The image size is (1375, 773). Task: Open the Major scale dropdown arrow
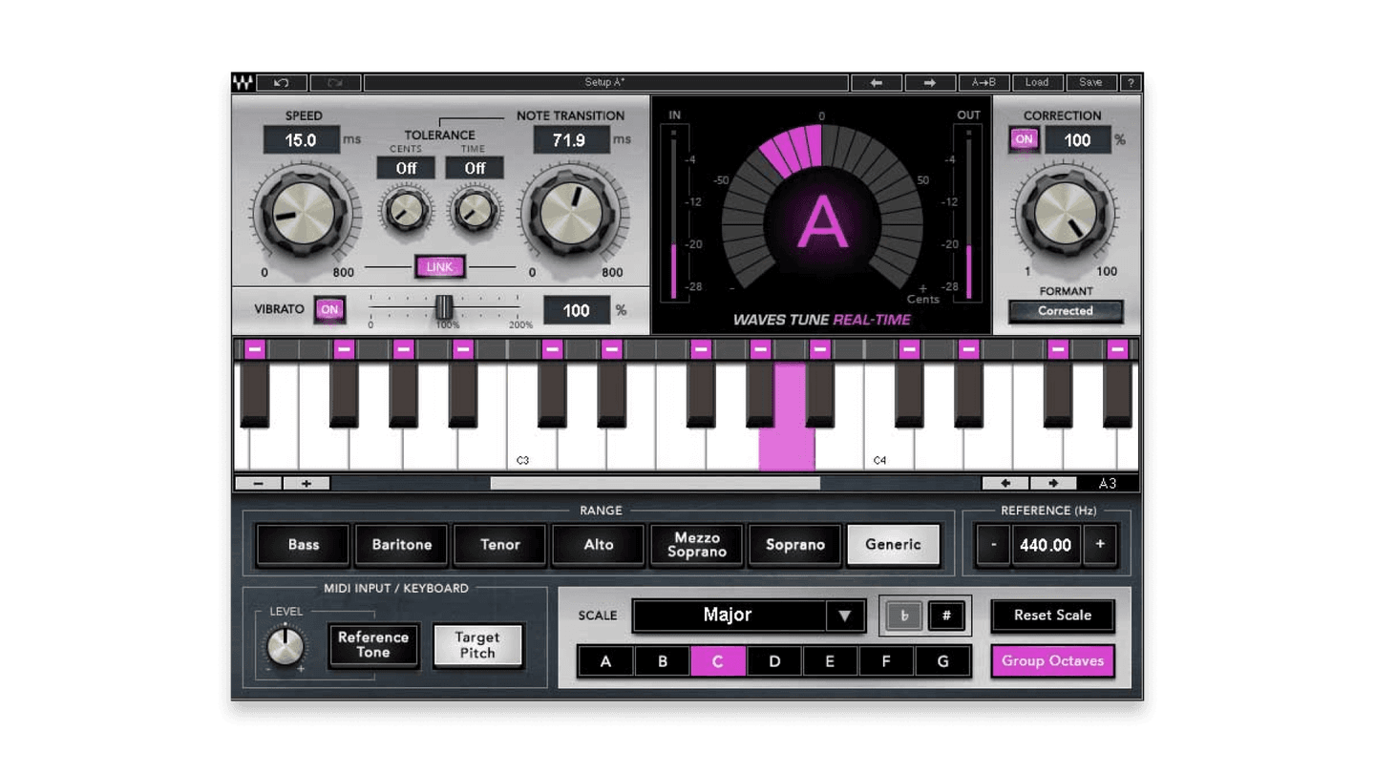tap(845, 616)
